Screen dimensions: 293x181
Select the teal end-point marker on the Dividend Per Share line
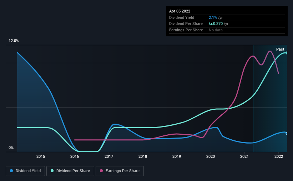[287, 53]
